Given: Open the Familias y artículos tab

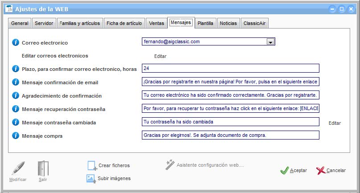Looking at the screenshot, I should click(80, 23).
